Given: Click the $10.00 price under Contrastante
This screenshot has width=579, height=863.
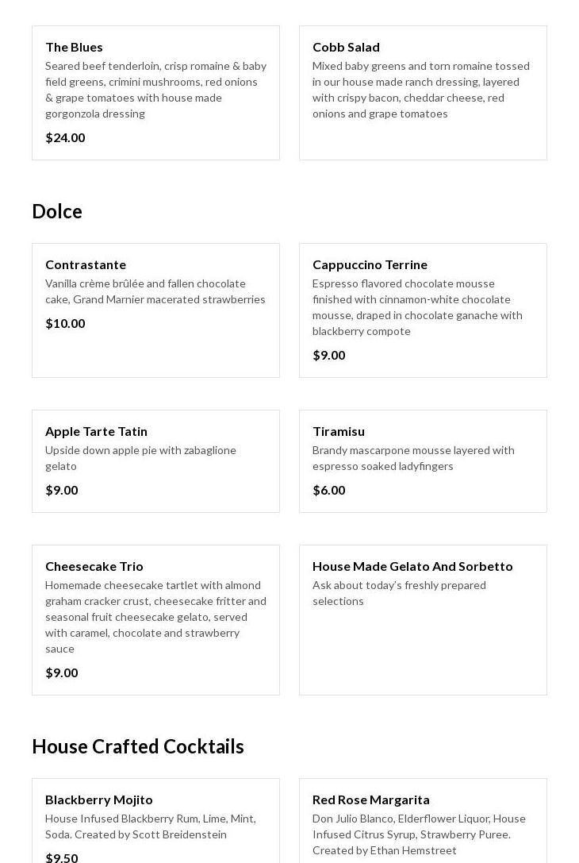Looking at the screenshot, I should (65, 323).
